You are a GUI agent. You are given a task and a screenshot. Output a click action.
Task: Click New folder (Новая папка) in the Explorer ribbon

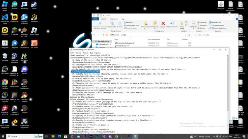182,25
